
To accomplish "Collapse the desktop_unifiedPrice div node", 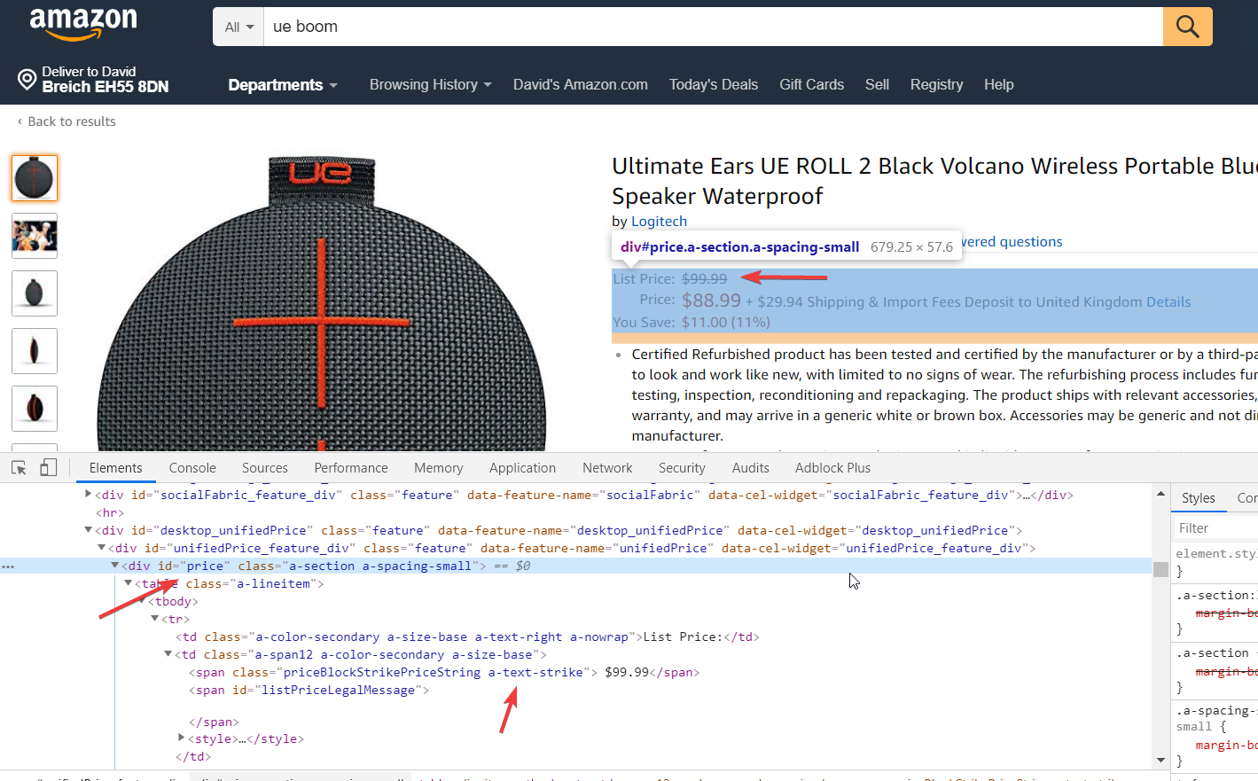I will [x=88, y=530].
